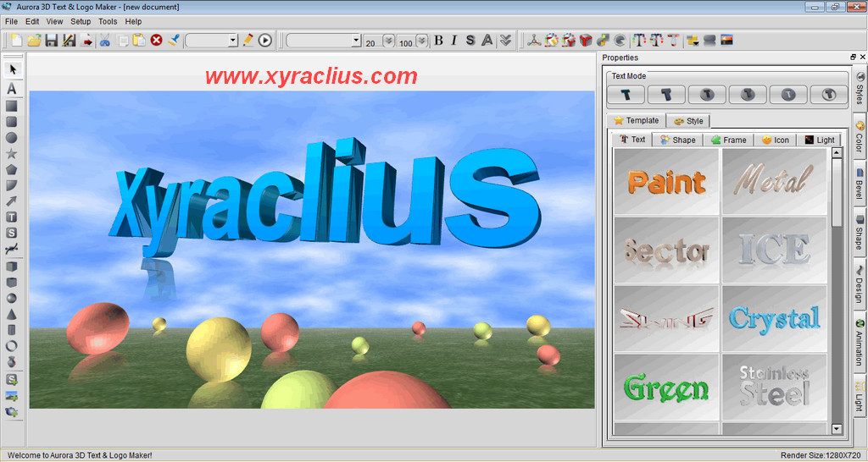The width and height of the screenshot is (868, 462).
Task: Click the blue brush clear icon
Action: click(174, 41)
